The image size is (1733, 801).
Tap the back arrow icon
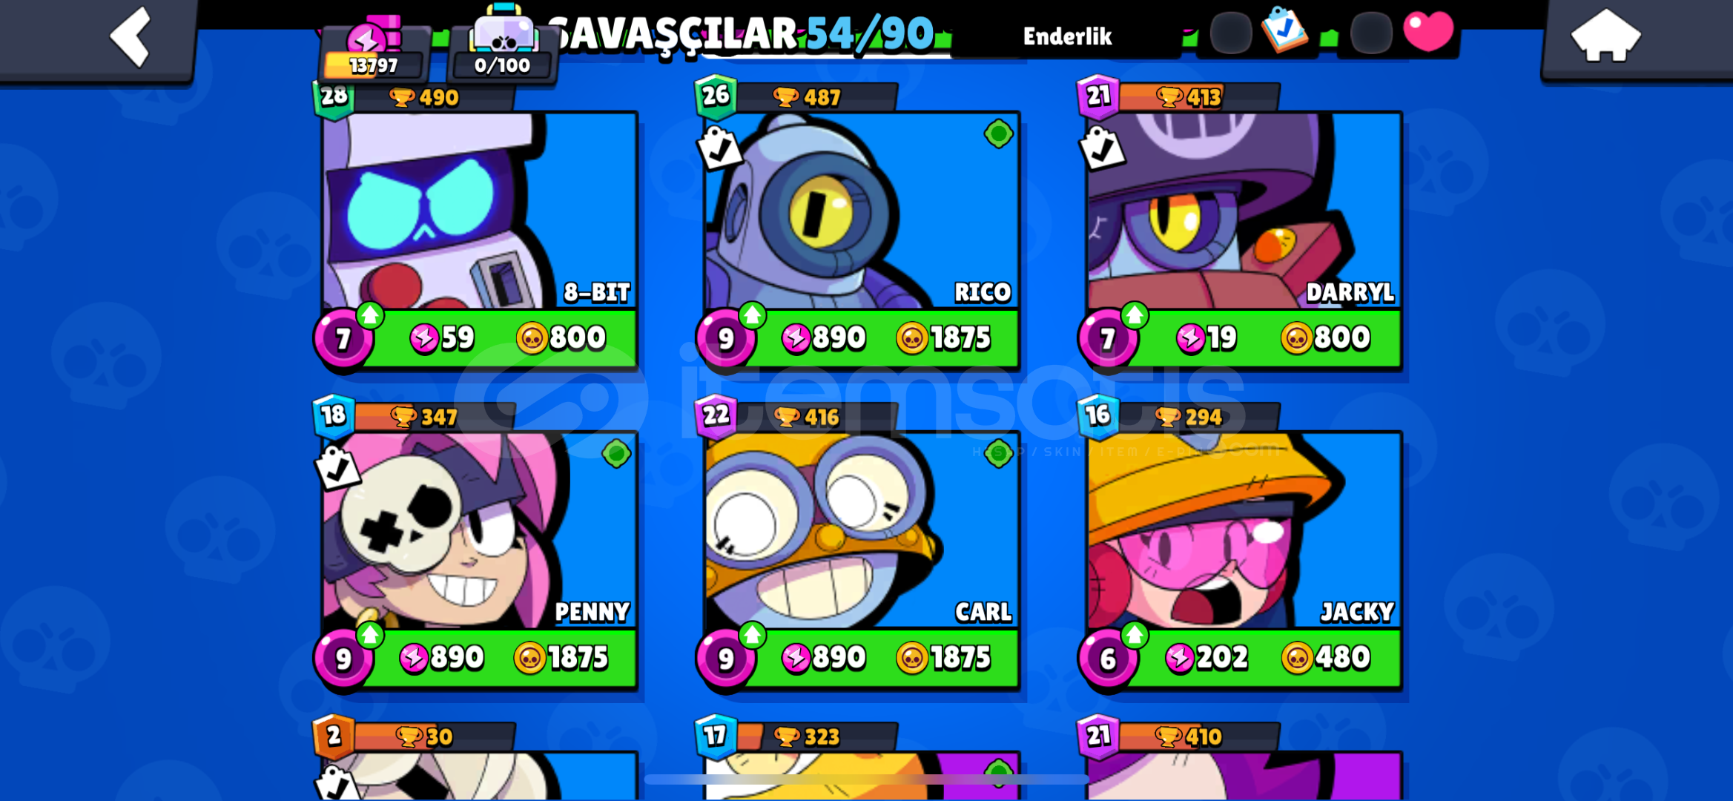(131, 36)
